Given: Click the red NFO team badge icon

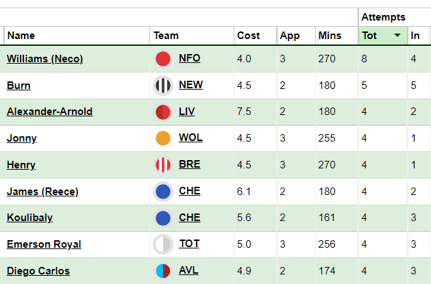Looking at the screenshot, I should 163,59.
